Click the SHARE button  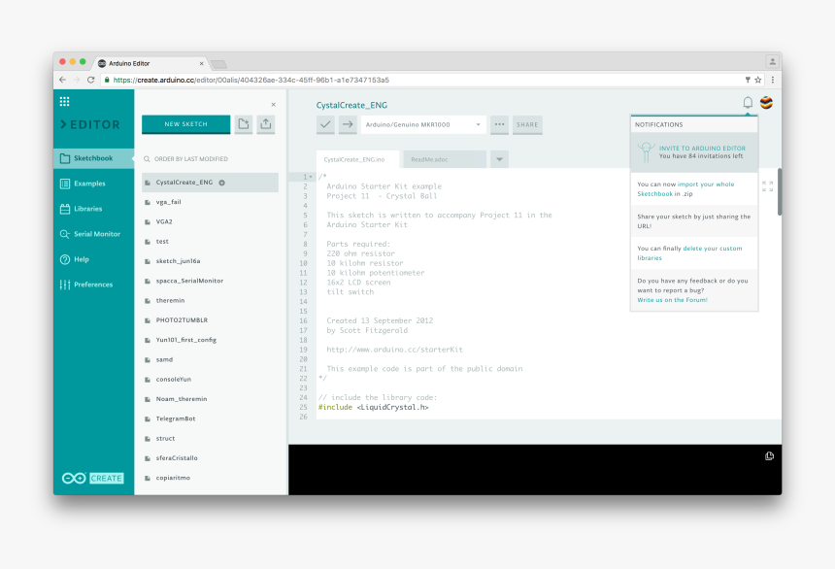tap(527, 124)
